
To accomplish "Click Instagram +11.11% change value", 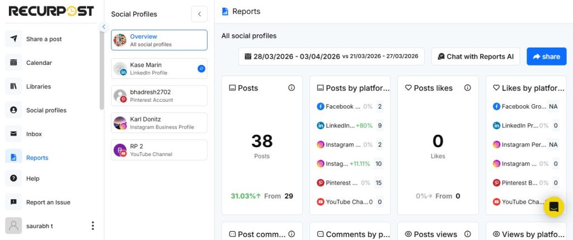I will [361, 164].
